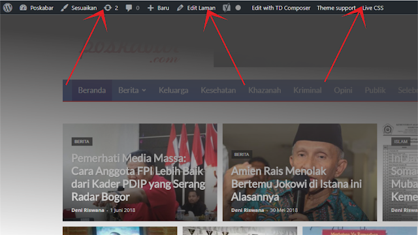The width and height of the screenshot is (418, 235).
Task: Click BERITA tag on Amien Rais article
Action: pos(242,154)
